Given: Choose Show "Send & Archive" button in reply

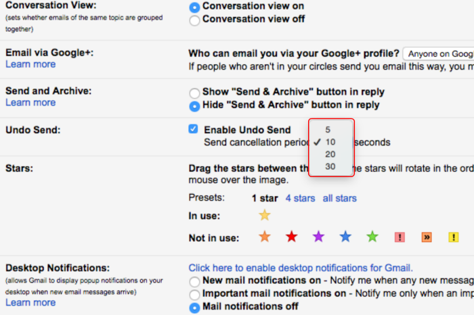Looking at the screenshot, I should [194, 93].
